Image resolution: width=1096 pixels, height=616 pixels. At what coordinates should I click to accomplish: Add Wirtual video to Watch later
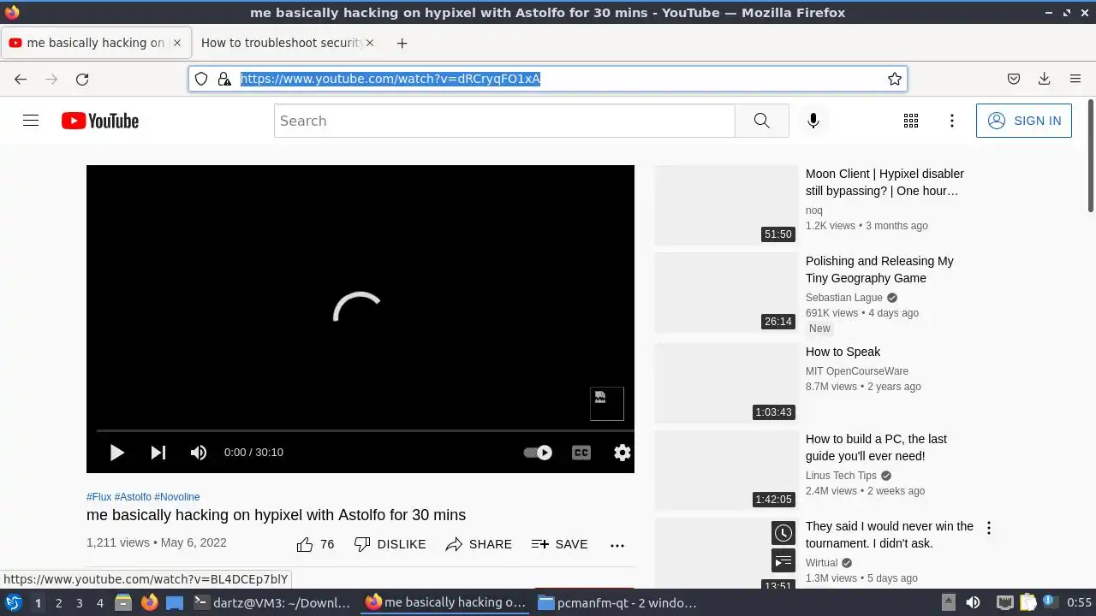(x=783, y=534)
